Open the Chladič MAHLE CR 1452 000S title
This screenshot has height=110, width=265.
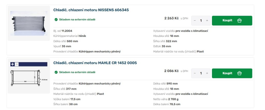95,63
